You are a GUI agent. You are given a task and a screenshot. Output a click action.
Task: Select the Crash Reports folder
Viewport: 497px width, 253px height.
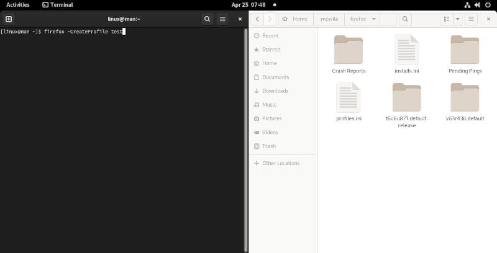click(x=349, y=54)
